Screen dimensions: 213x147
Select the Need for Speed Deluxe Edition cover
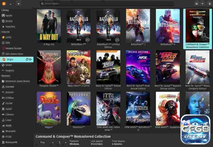[x=108, y=67]
